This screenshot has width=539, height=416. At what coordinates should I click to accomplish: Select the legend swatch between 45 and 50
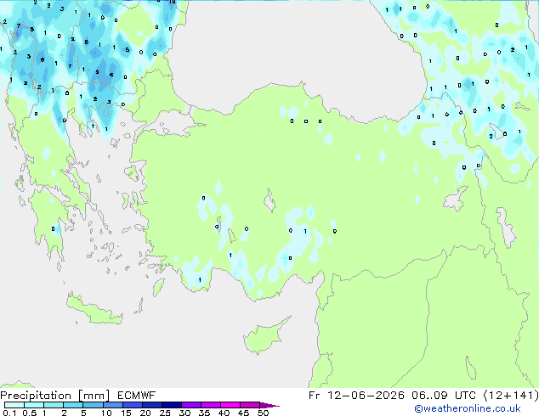pos(250,405)
